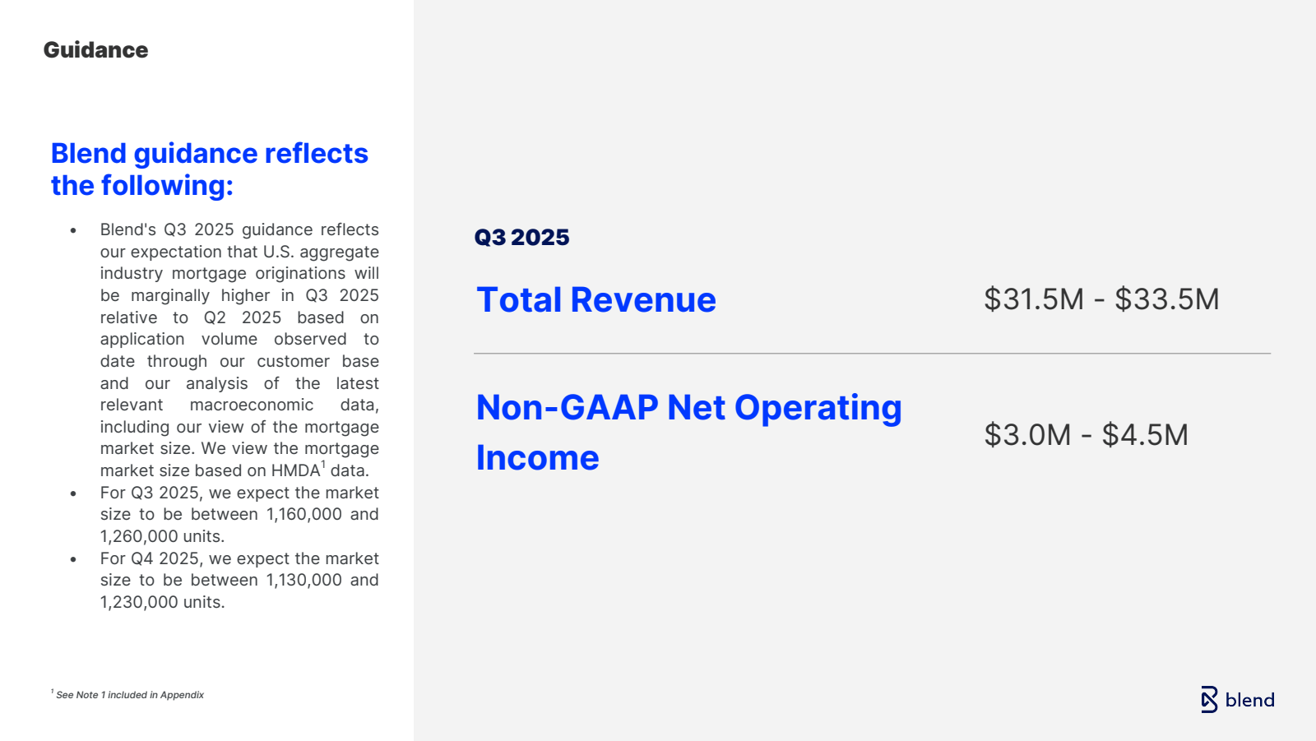The height and width of the screenshot is (741, 1316).
Task: Select the Total Revenue heading
Action: pyautogui.click(x=596, y=300)
